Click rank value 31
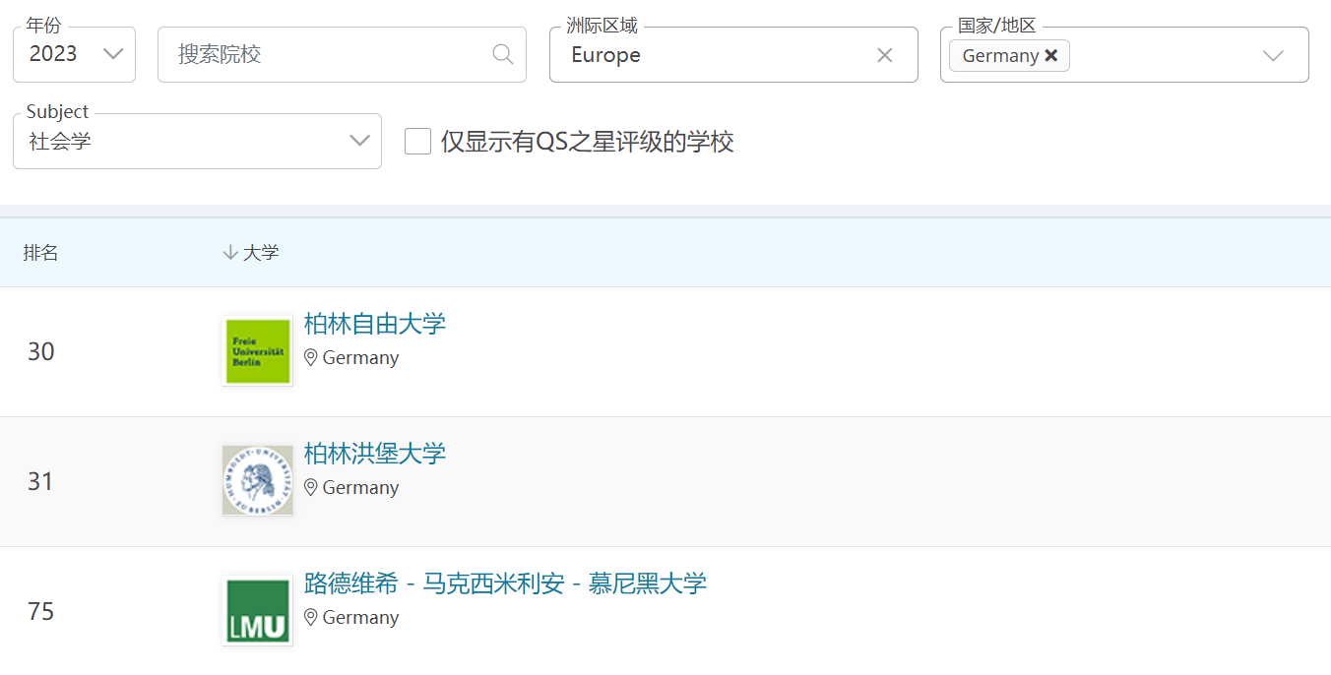The width and height of the screenshot is (1331, 675). point(41,481)
